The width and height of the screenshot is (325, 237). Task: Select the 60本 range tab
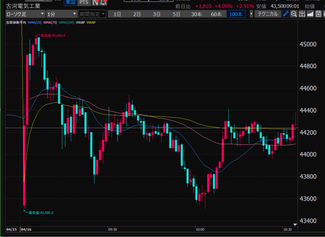pos(216,14)
